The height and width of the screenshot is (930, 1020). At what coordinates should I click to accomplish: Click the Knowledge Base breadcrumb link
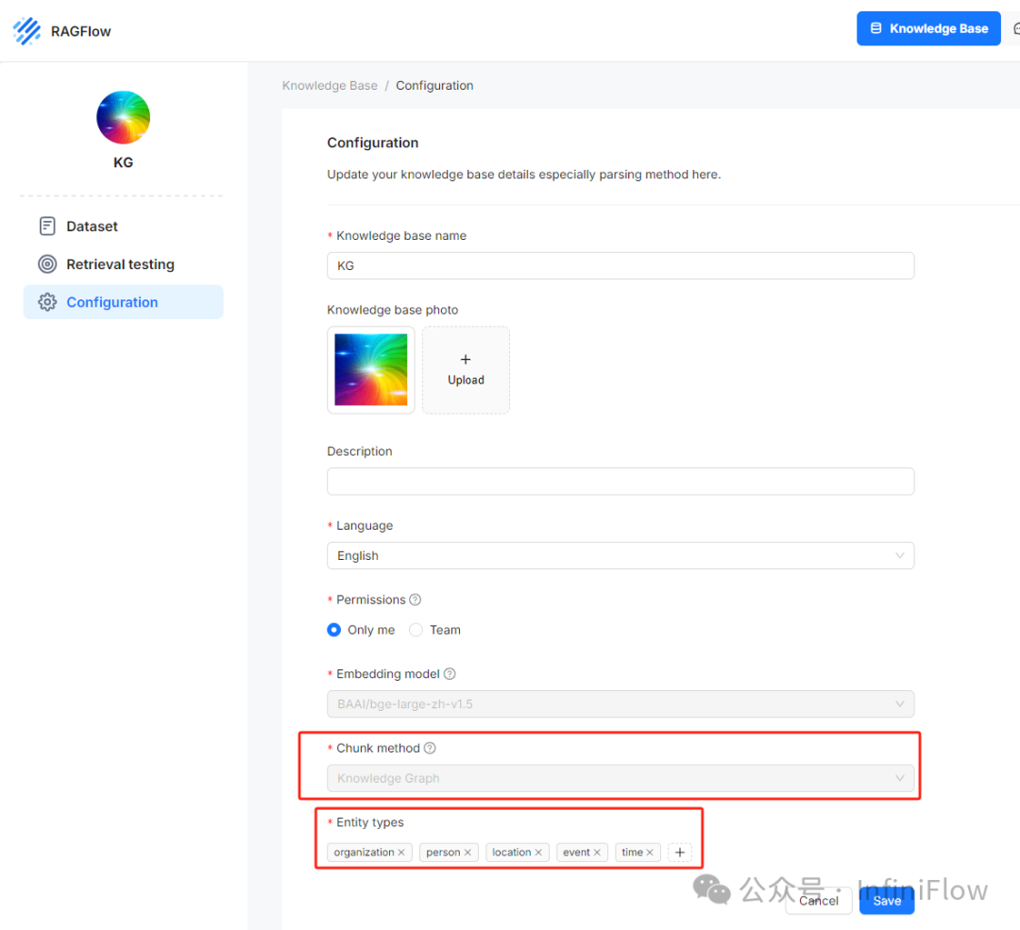330,86
